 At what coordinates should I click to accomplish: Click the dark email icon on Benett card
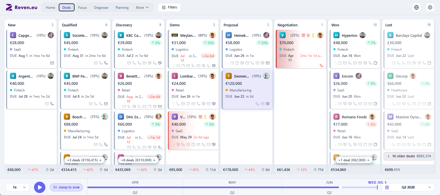pyautogui.click(x=160, y=106)
